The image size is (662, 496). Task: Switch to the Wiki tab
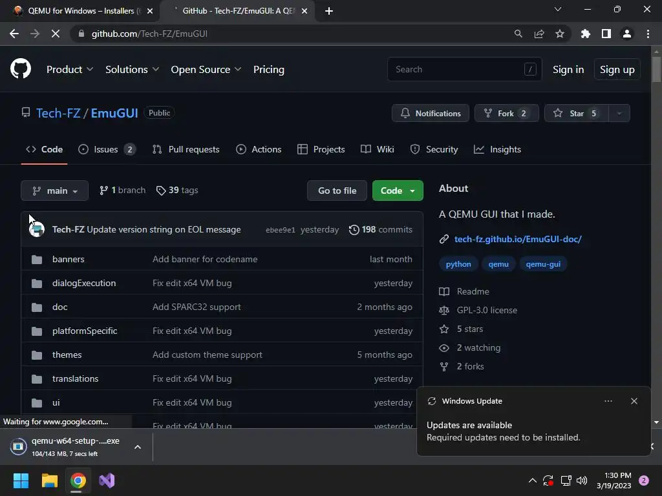coord(378,149)
